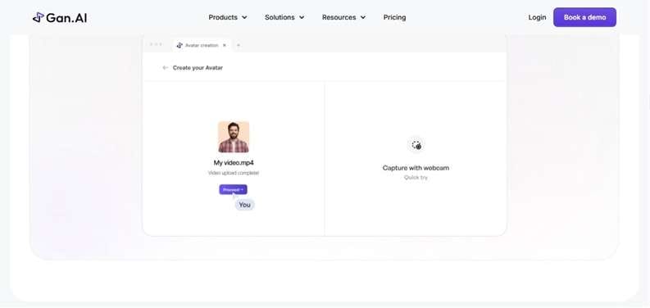
Task: Select Capture with webcam option
Action: (x=416, y=168)
